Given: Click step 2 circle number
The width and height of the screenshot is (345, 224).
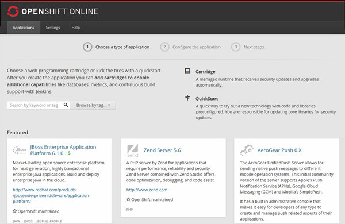Looking at the screenshot, I should click(x=164, y=47).
